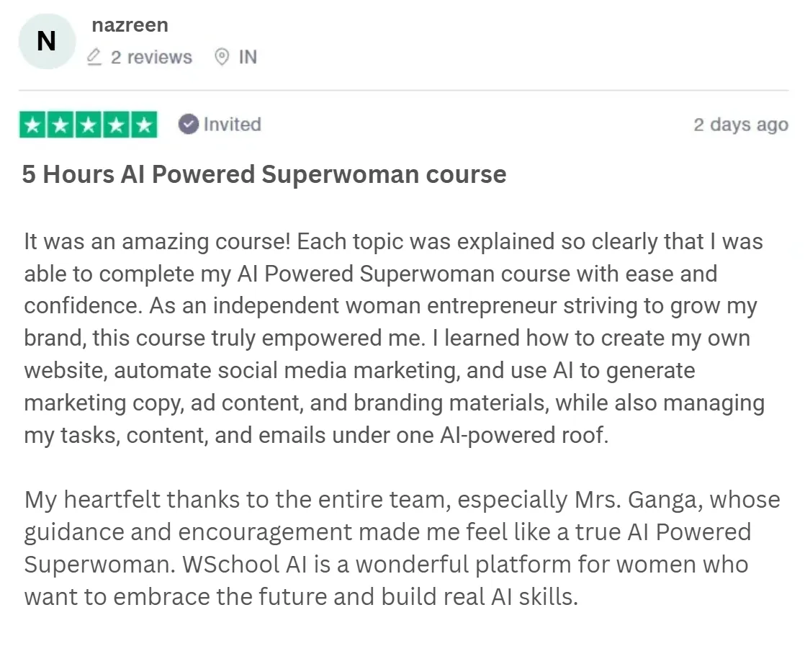805x664 pixels.
Task: Click the fifth green rating star
Action: click(x=143, y=125)
